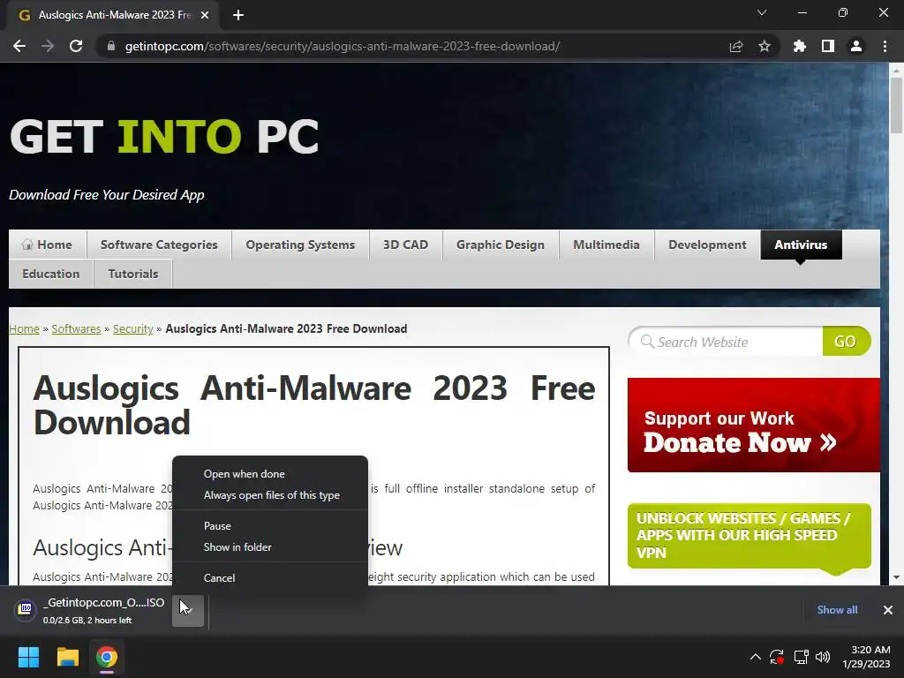The height and width of the screenshot is (678, 904).
Task: Open the Extensions puzzle icon
Action: coord(800,46)
